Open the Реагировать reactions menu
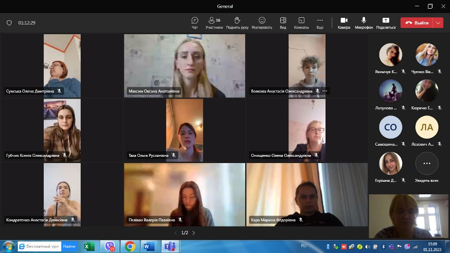 (262, 23)
